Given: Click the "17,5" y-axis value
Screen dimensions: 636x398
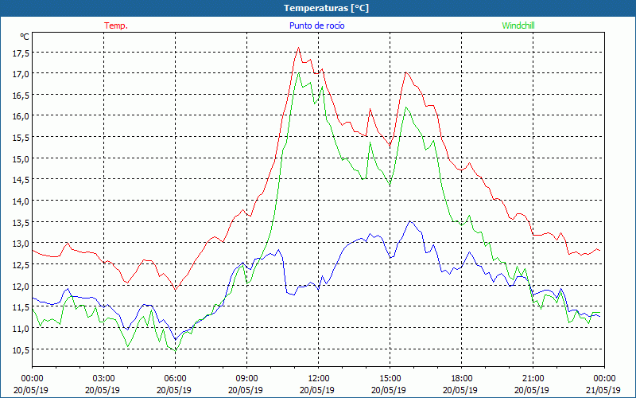Looking at the screenshot, I should click(x=21, y=53).
